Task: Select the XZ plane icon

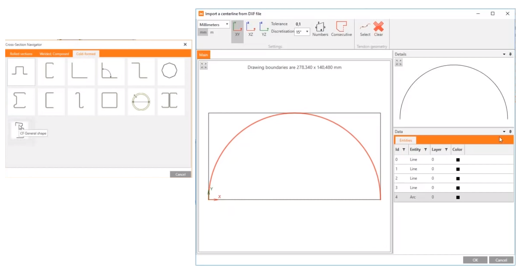Action: coord(251,29)
